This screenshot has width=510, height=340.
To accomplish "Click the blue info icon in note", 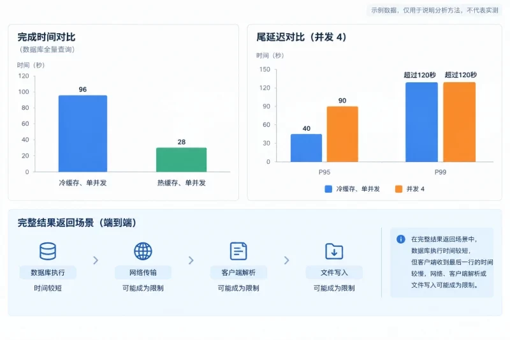I will click(401, 239).
